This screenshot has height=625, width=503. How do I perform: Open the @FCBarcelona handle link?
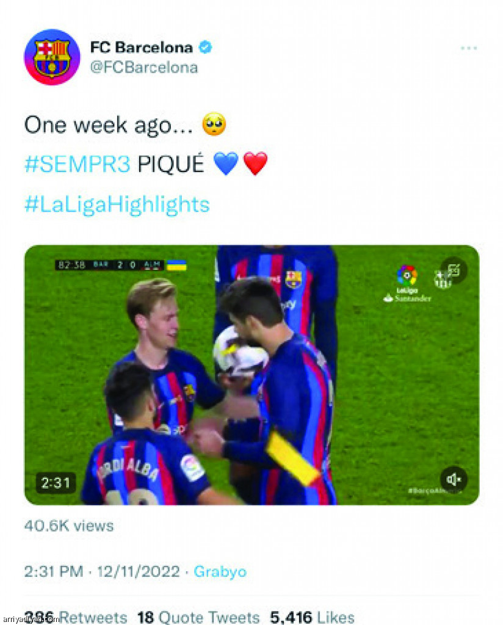click(x=144, y=67)
